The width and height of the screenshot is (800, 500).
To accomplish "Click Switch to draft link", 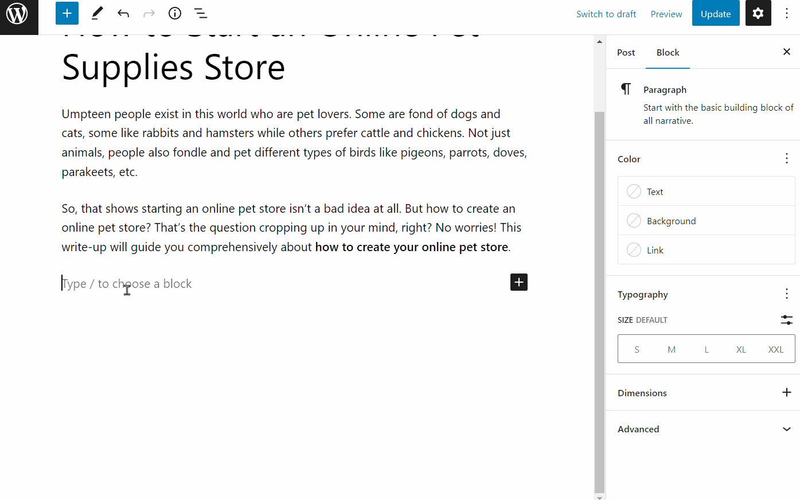I will click(x=606, y=14).
